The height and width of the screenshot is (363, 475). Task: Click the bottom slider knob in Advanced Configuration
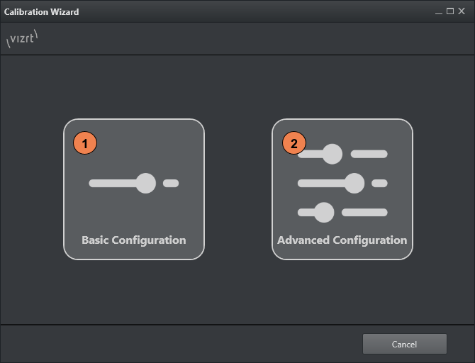pyautogui.click(x=324, y=212)
